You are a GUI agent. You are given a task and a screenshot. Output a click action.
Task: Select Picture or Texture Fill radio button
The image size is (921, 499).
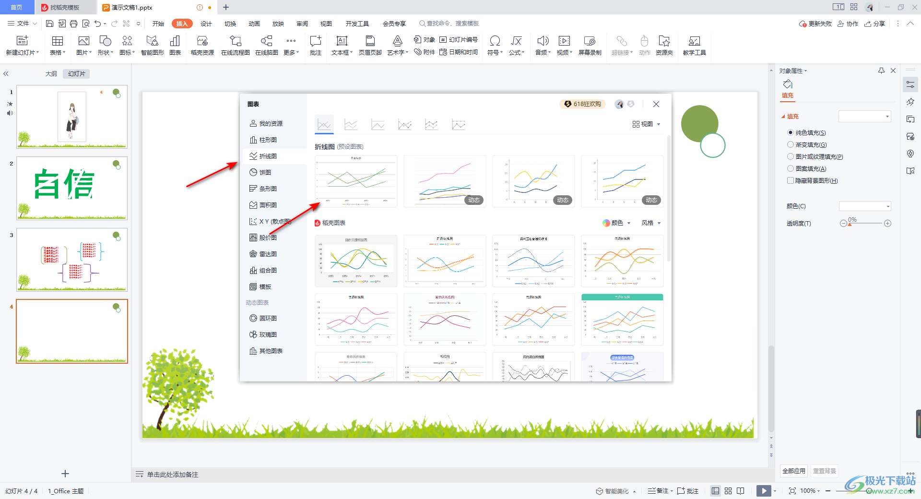point(790,156)
